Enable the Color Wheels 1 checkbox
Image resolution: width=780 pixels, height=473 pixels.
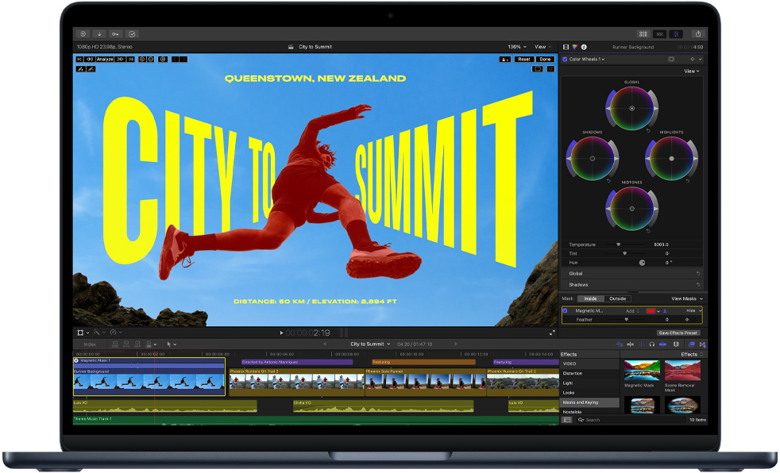tap(566, 58)
